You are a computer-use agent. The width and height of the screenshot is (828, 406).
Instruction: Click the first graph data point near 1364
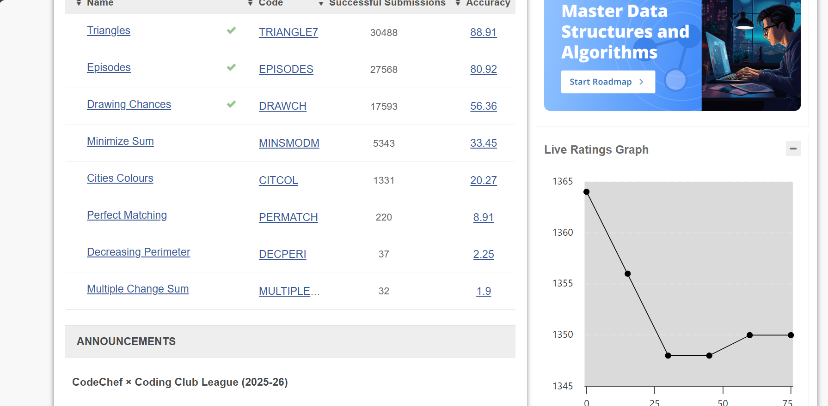pyautogui.click(x=586, y=192)
